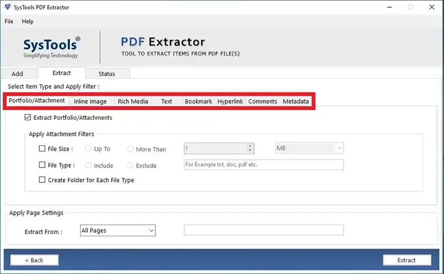Select the Rich Media tab

[x=133, y=102]
